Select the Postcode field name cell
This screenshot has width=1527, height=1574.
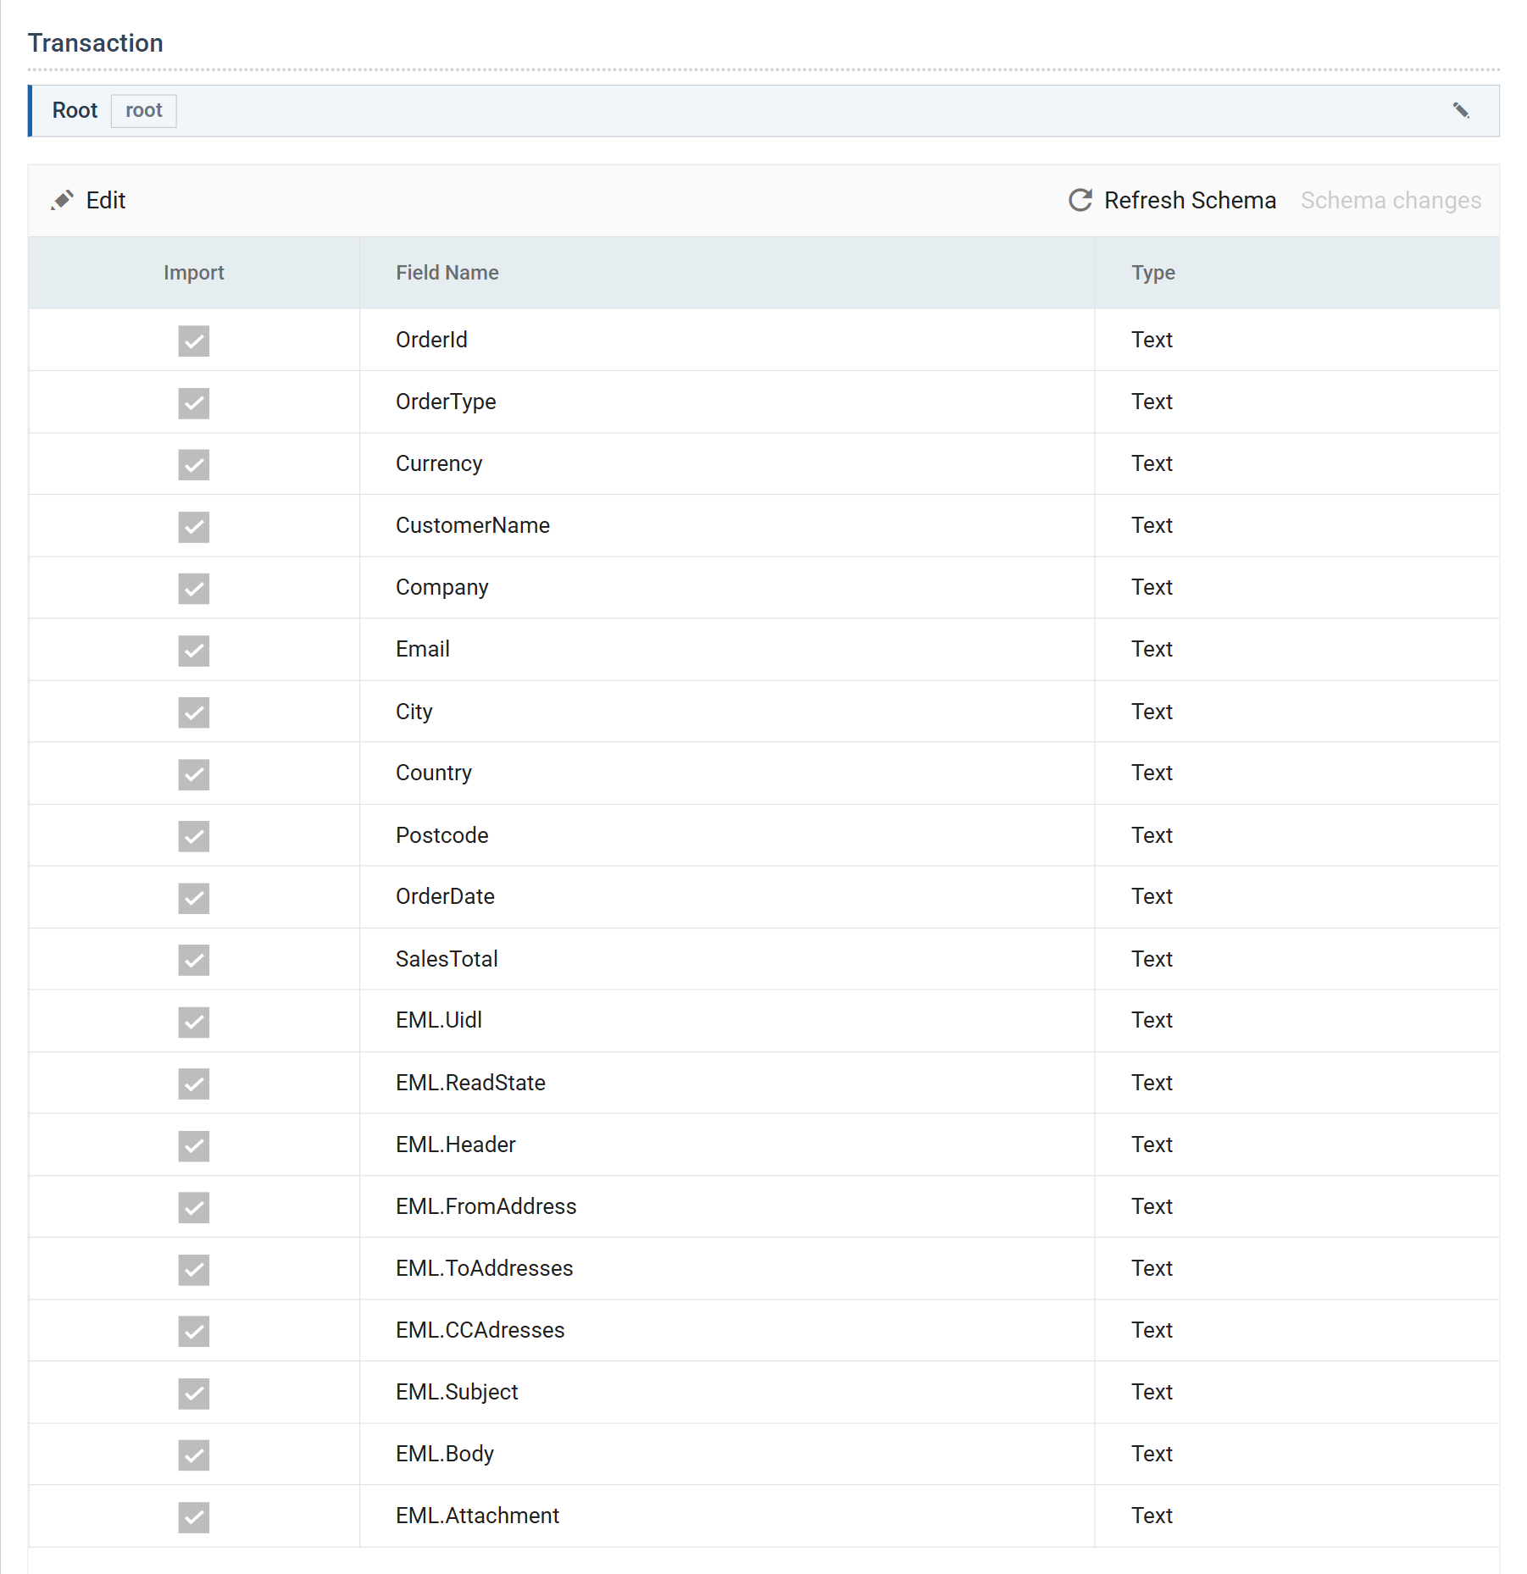pos(727,835)
